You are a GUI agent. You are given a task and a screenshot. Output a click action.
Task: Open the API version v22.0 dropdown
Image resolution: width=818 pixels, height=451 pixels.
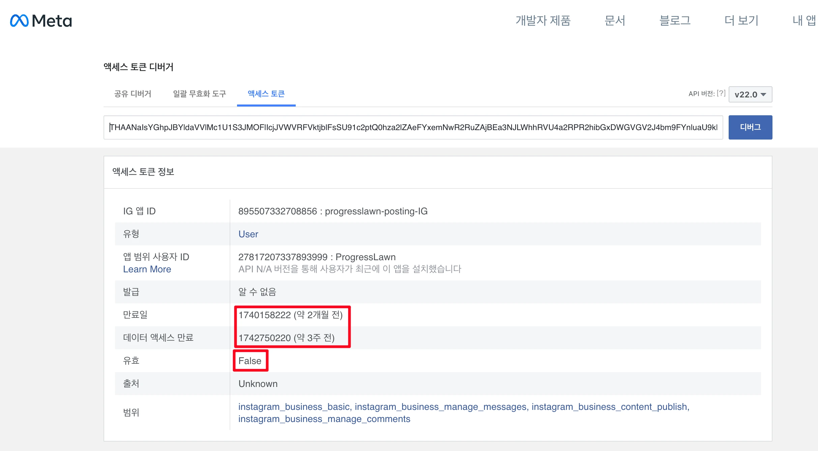tap(750, 94)
